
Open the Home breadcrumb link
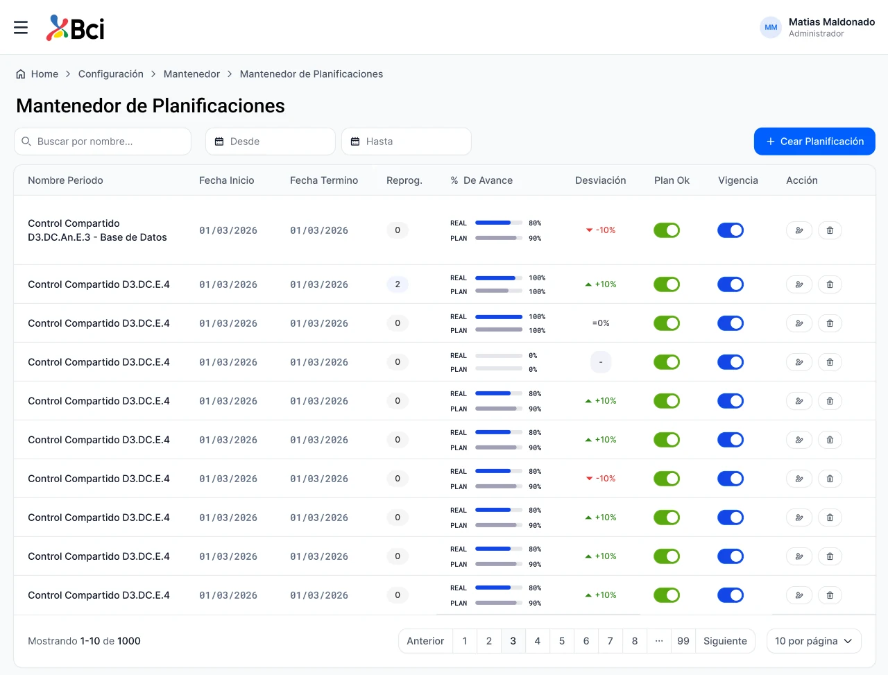pos(44,74)
